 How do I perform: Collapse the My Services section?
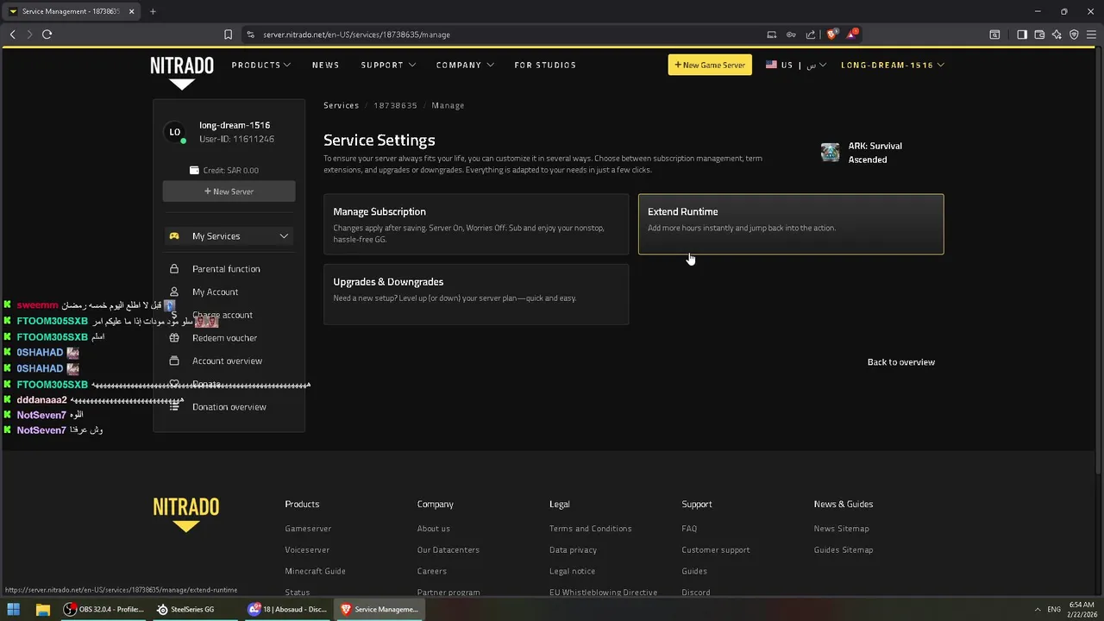(229, 236)
